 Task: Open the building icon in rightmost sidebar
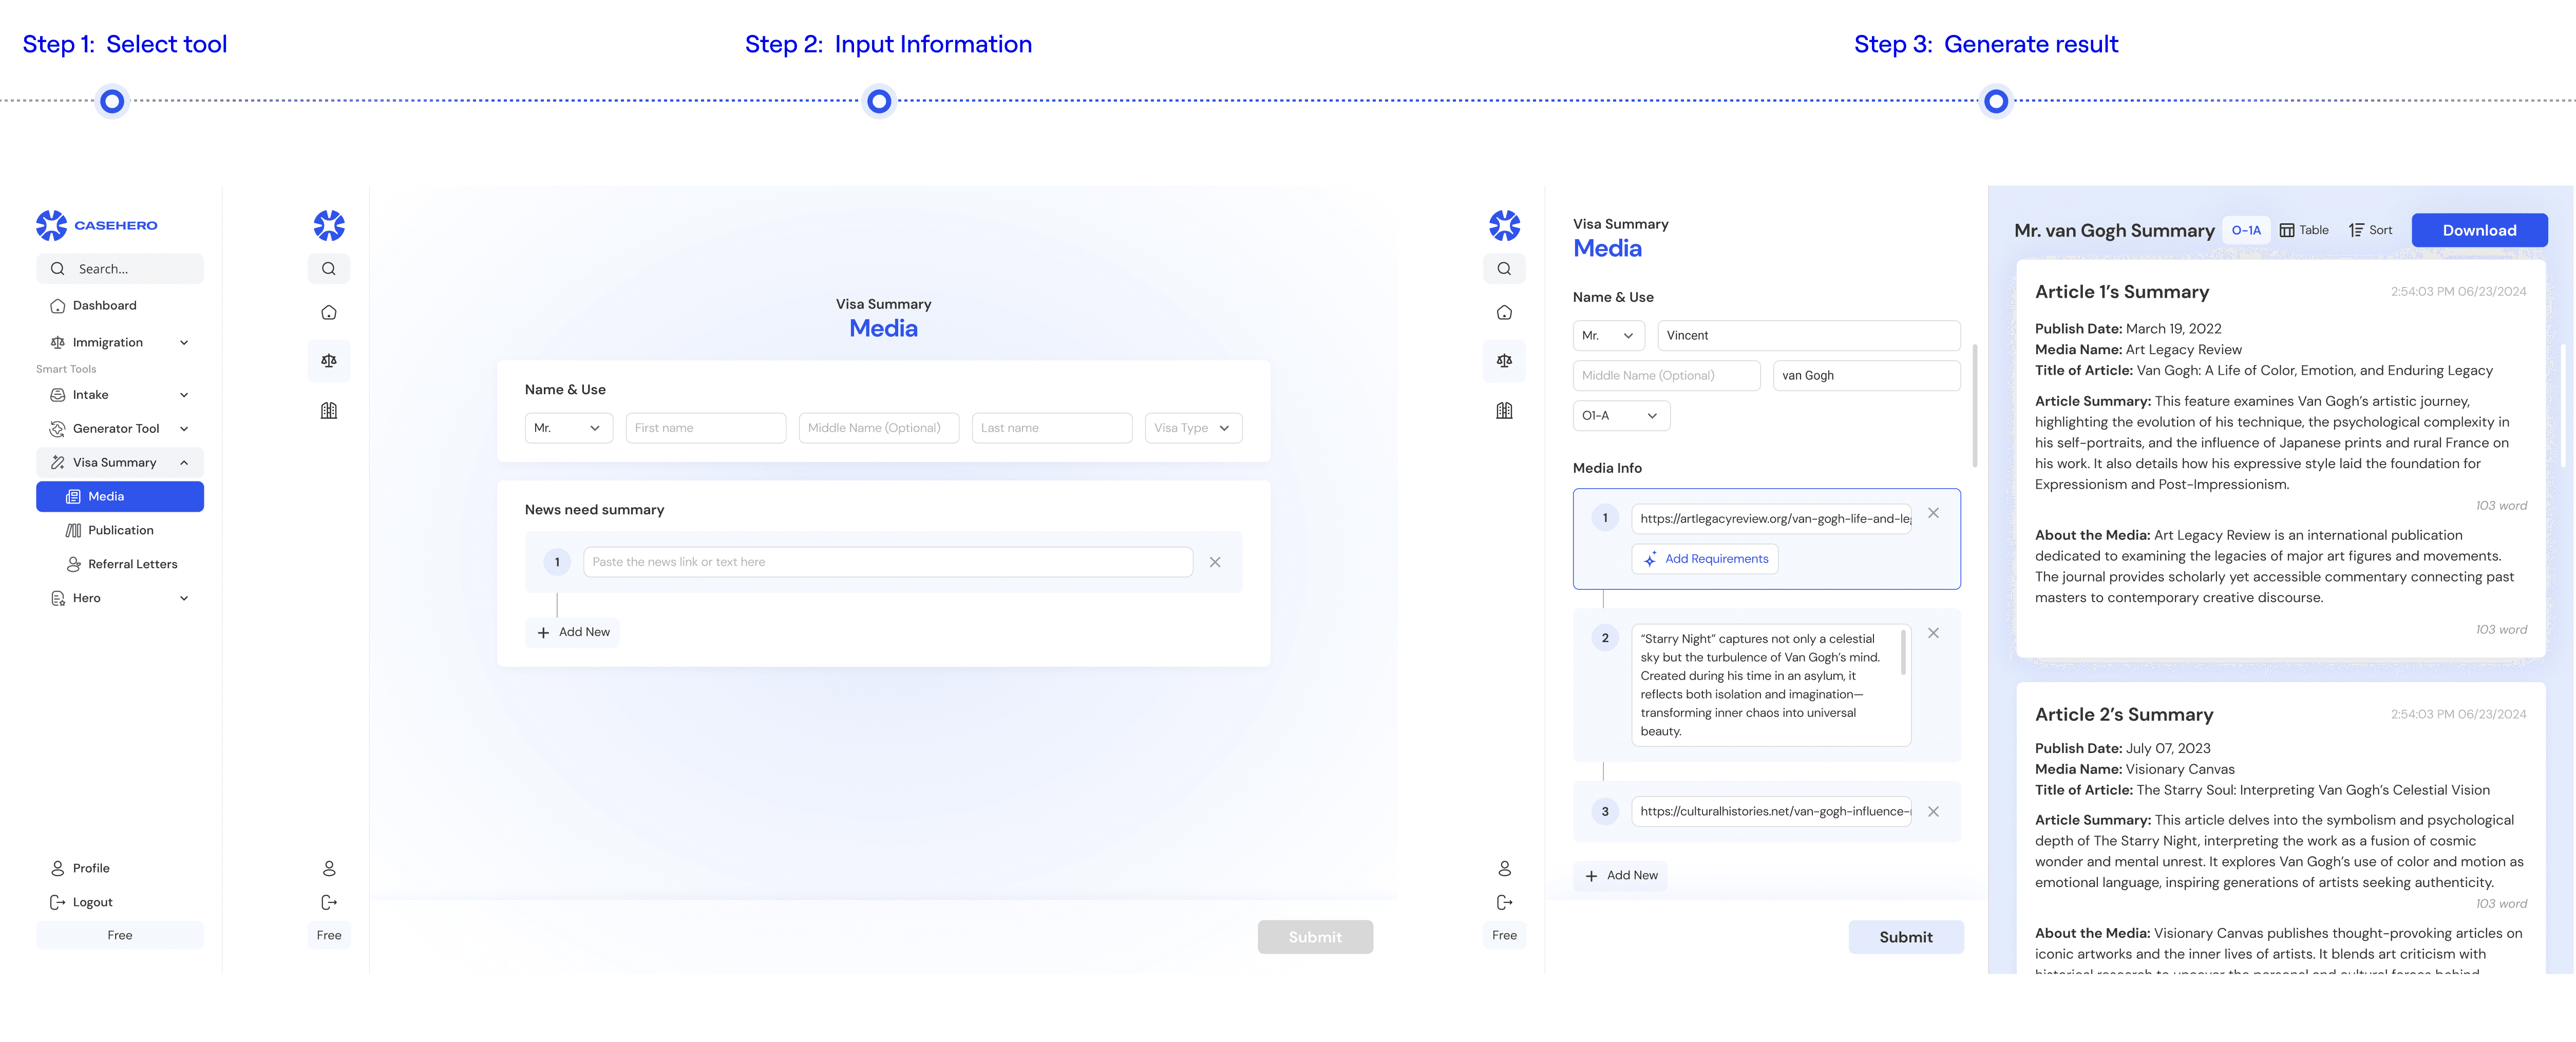pos(1504,411)
